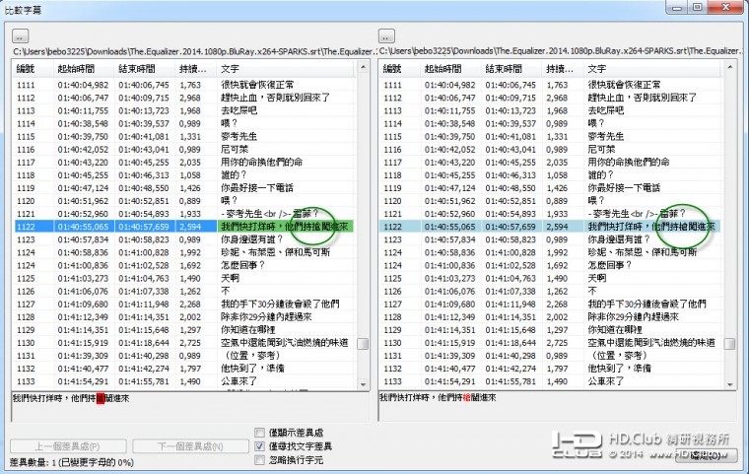Viewport: 749px width, 474px height.
Task: Click the 文字 column header in right list
Action: tap(652, 69)
